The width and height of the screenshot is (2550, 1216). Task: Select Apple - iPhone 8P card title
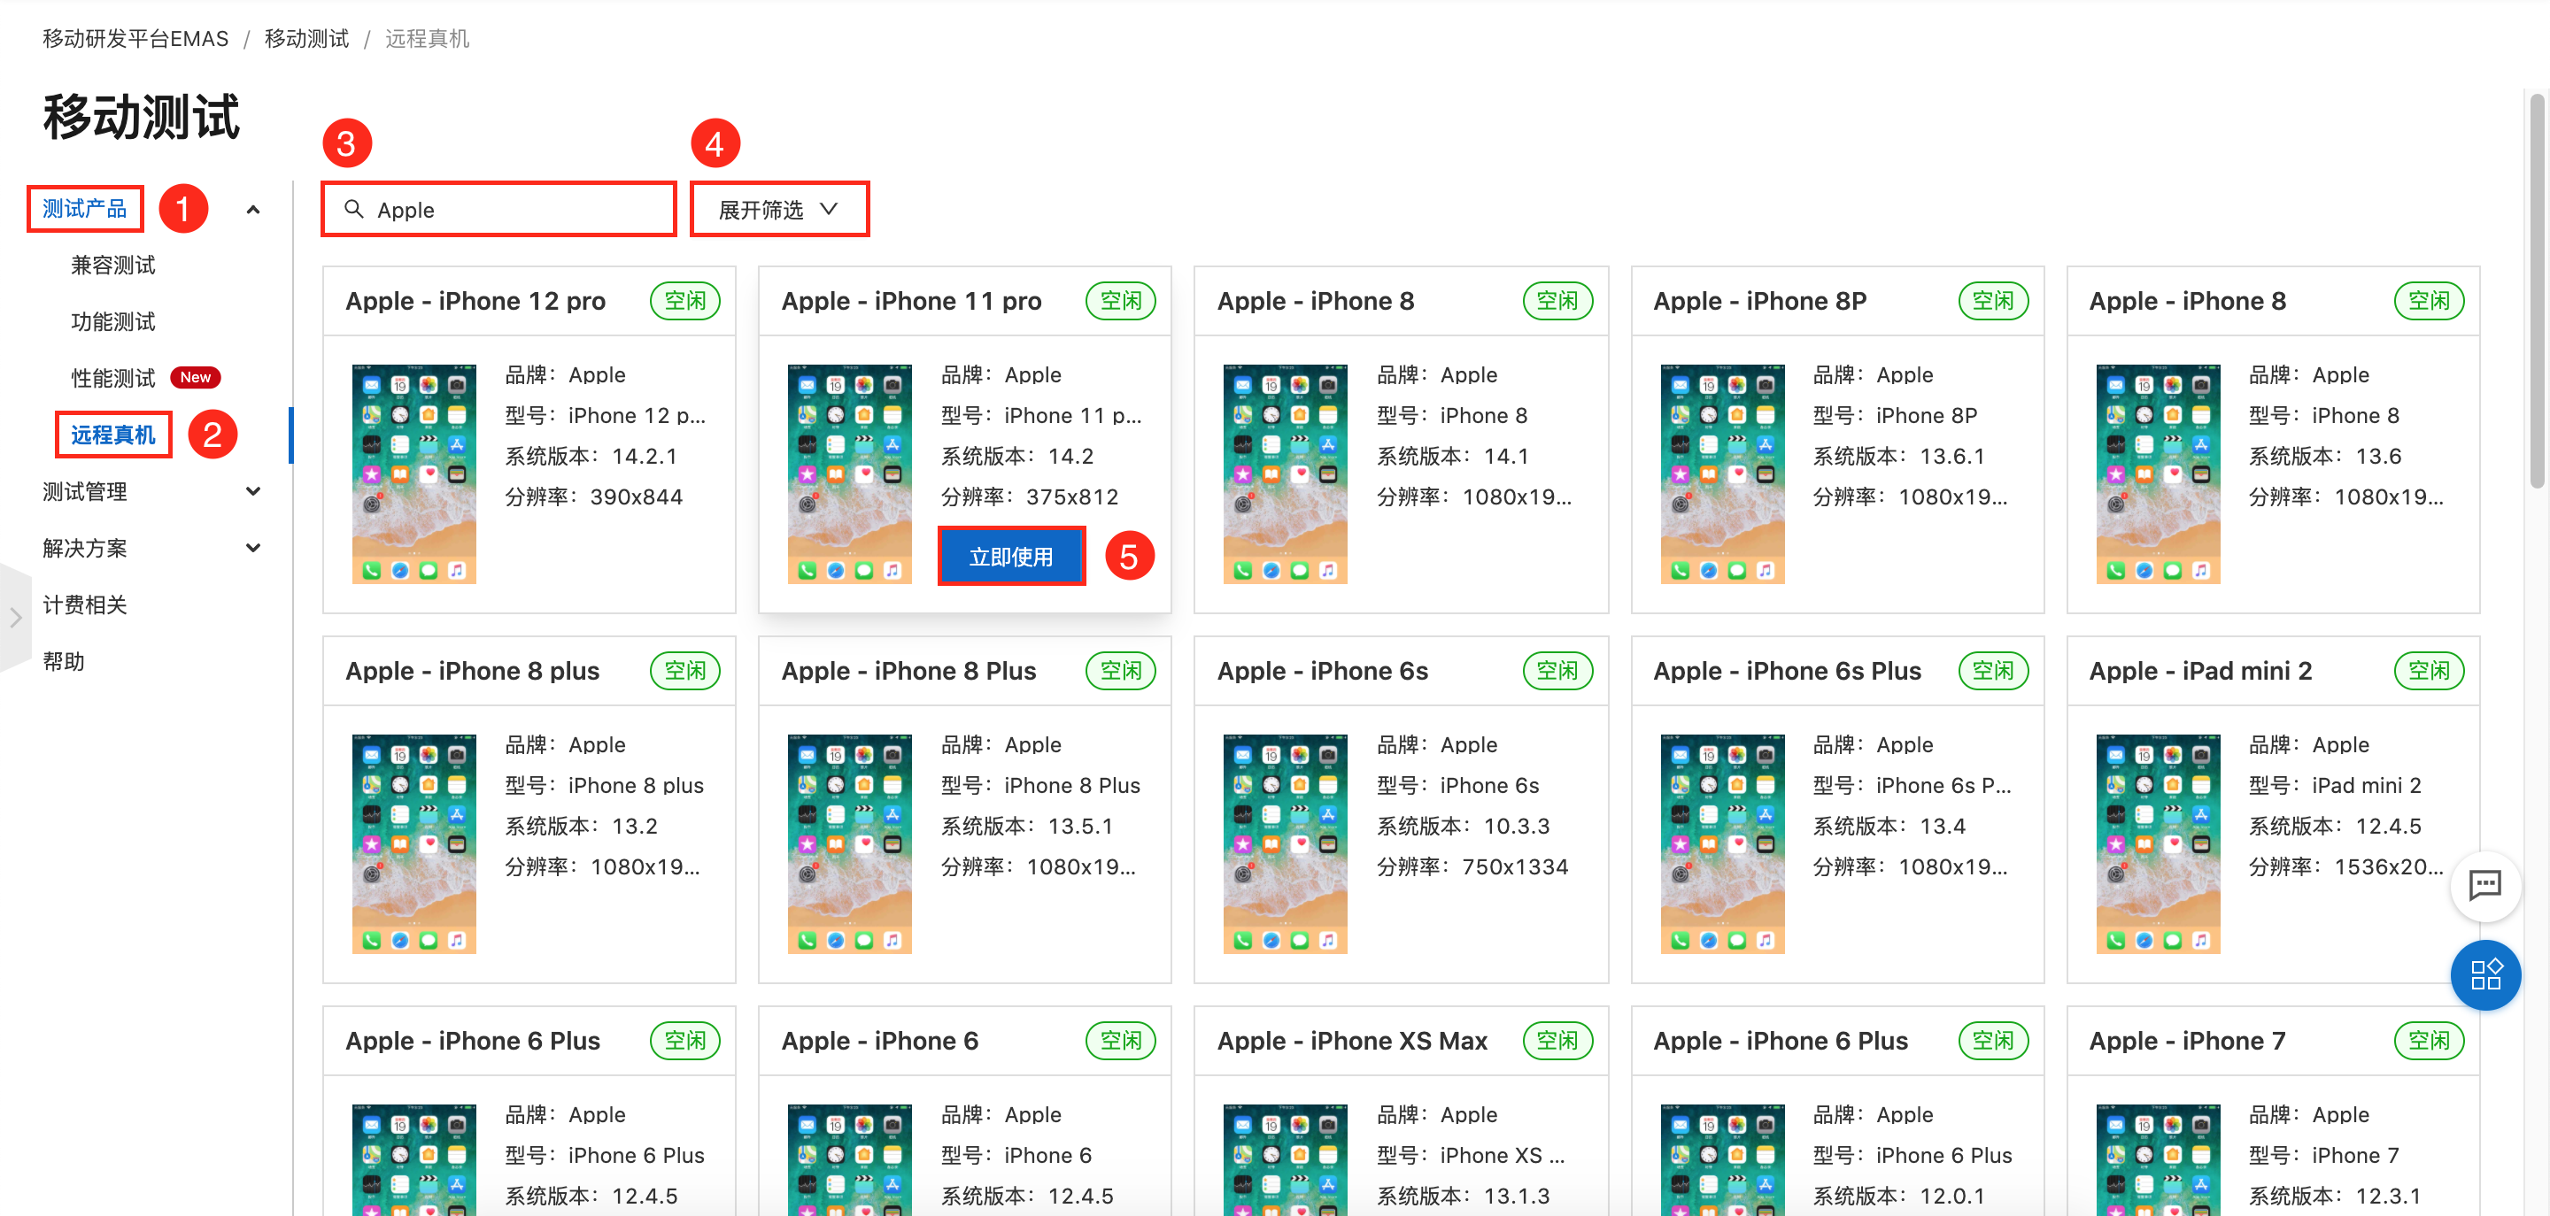tap(1760, 301)
